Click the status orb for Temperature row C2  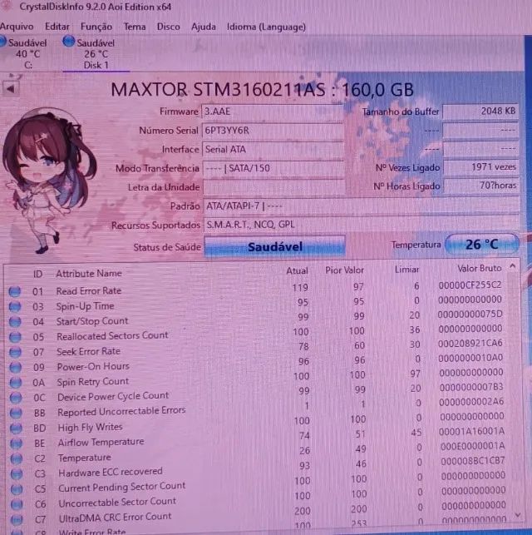coord(17,458)
